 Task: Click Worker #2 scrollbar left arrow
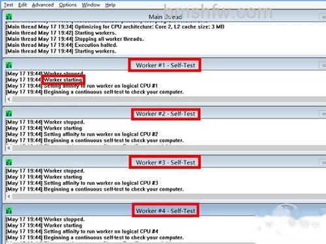click(x=8, y=148)
